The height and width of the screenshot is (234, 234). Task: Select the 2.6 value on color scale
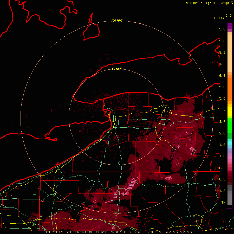[222, 133]
